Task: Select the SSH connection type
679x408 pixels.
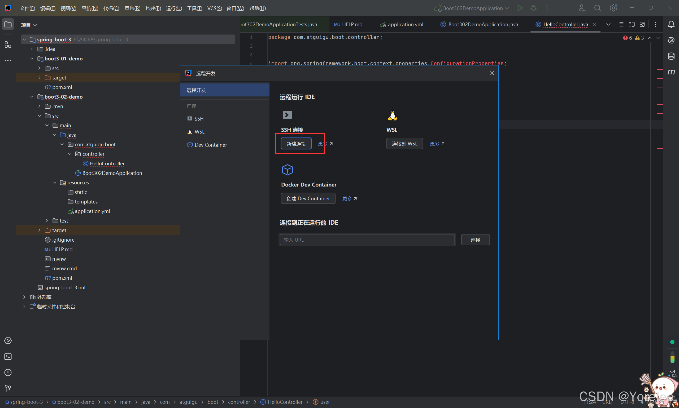Action: (x=198, y=118)
